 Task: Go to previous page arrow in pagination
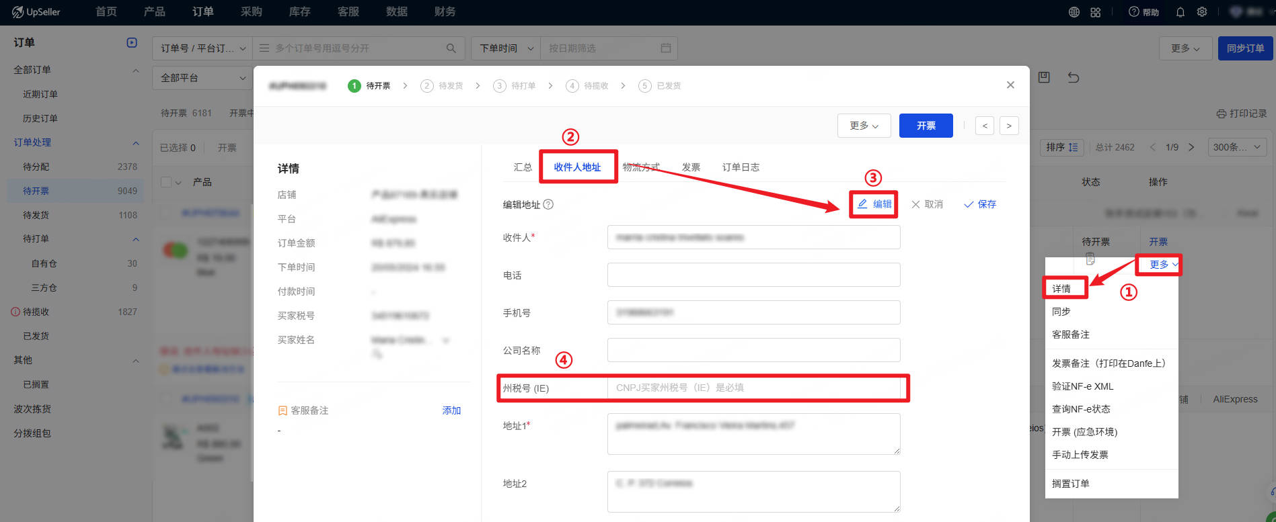pyautogui.click(x=1152, y=147)
